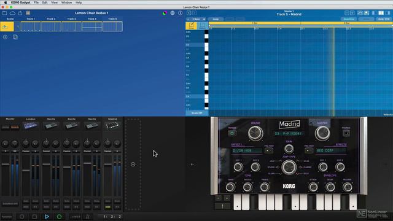Add a new gadget track with plus
This screenshot has width=393, height=221.
(133, 165)
